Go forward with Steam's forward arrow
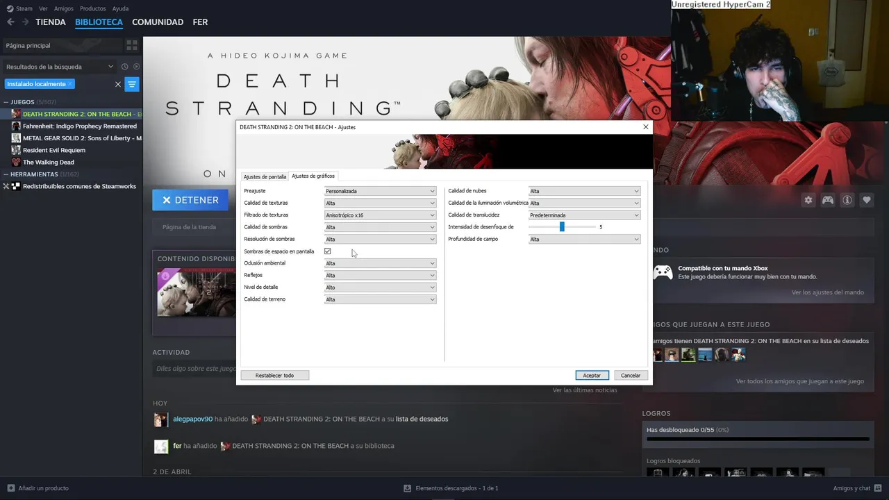This screenshot has width=889, height=500. click(x=26, y=22)
